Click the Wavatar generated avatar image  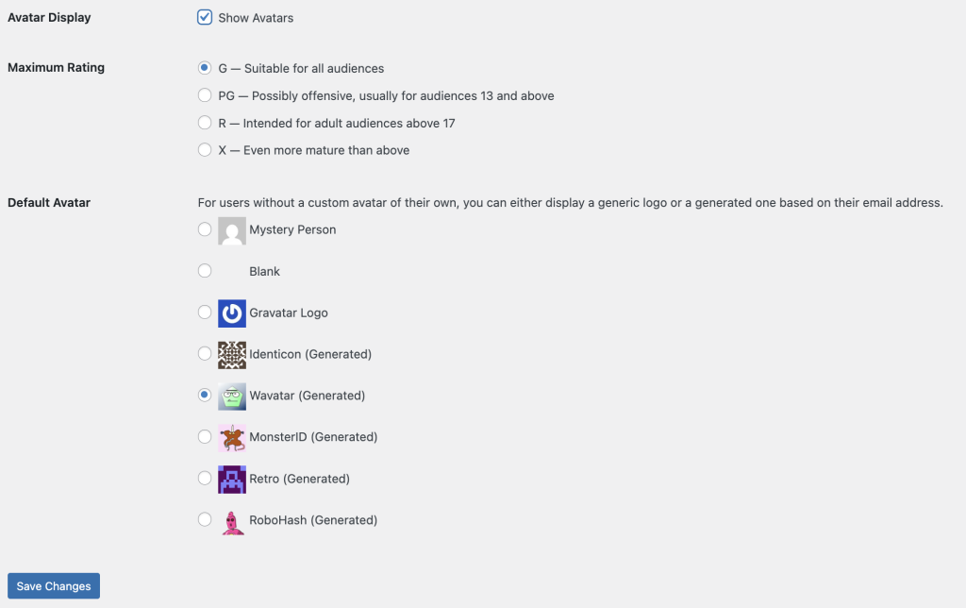click(x=231, y=396)
